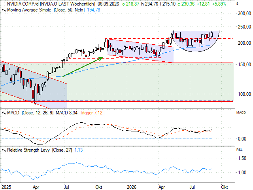Click the Trigger 7,12 label
Screen dimensions: 253x190
click(91, 113)
